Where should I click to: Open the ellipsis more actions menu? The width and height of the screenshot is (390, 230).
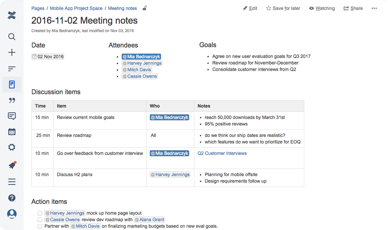[x=374, y=8]
